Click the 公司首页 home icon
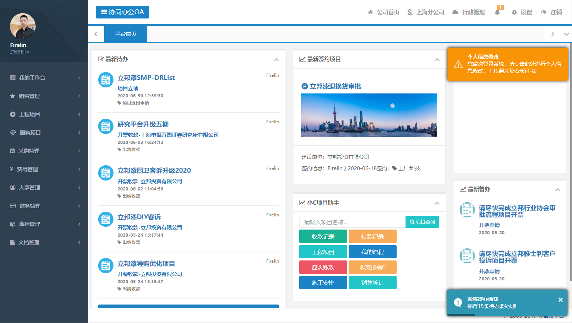Viewport: 572px width, 323px height. point(370,12)
